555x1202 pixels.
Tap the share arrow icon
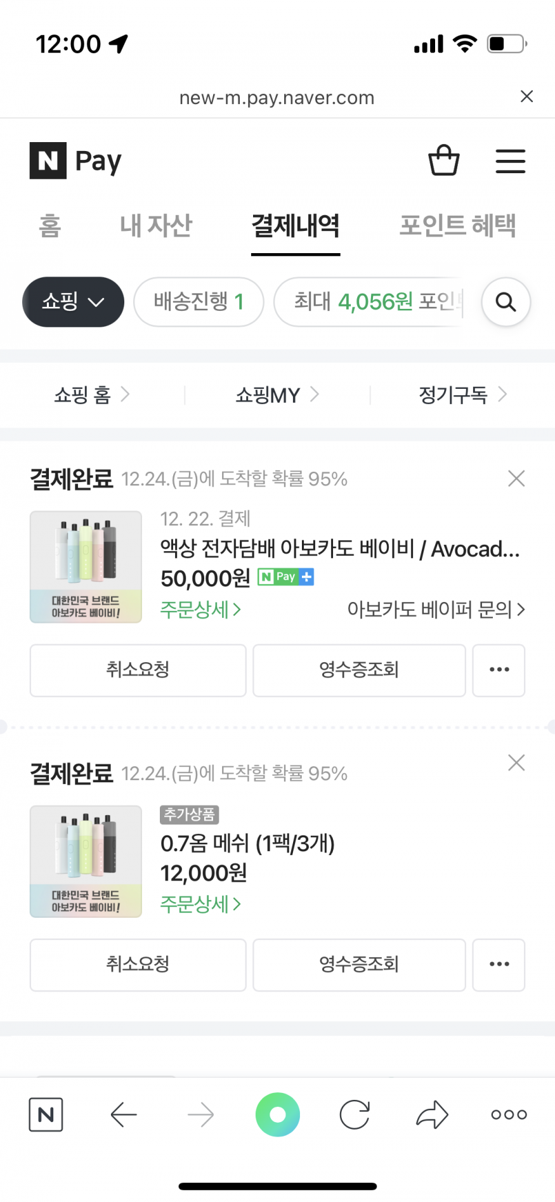click(x=432, y=1114)
